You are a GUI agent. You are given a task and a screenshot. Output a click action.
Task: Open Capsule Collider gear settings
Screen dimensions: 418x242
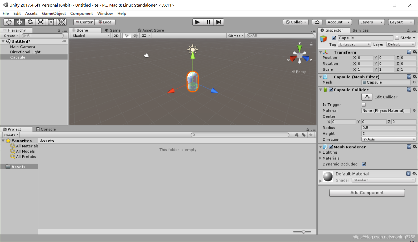coord(415,89)
